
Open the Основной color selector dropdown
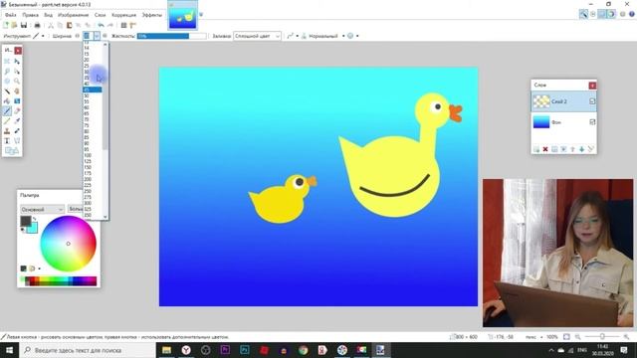[42, 209]
